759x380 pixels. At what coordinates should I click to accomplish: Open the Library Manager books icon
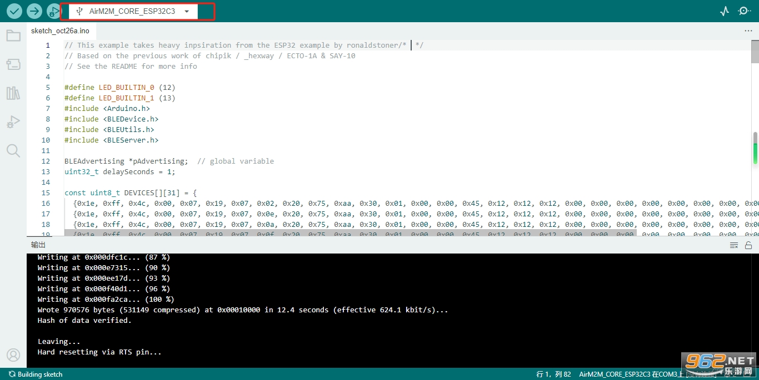tap(13, 93)
